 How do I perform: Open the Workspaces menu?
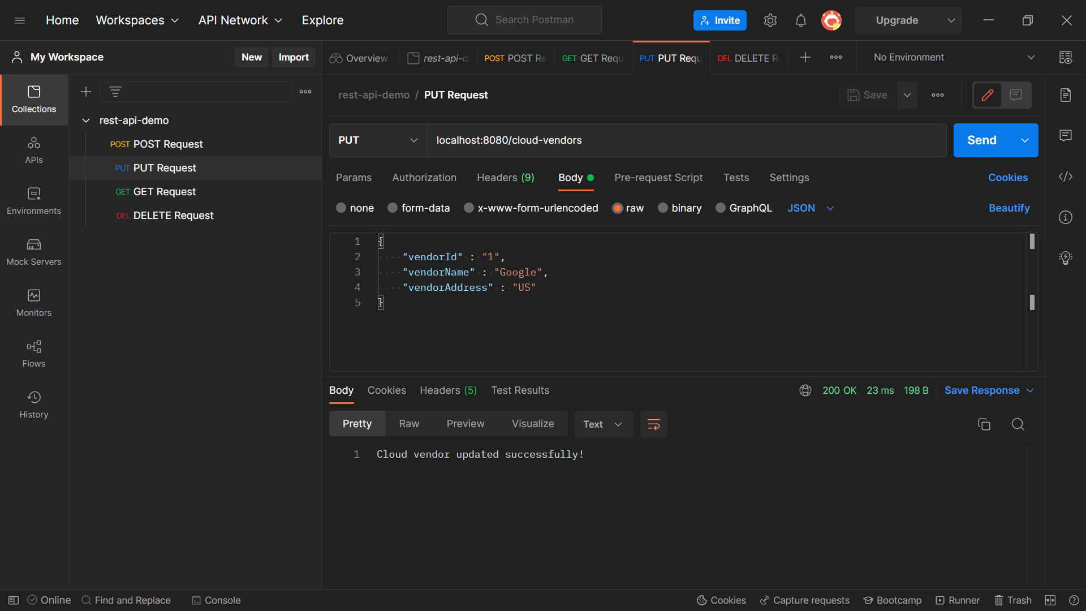click(137, 20)
